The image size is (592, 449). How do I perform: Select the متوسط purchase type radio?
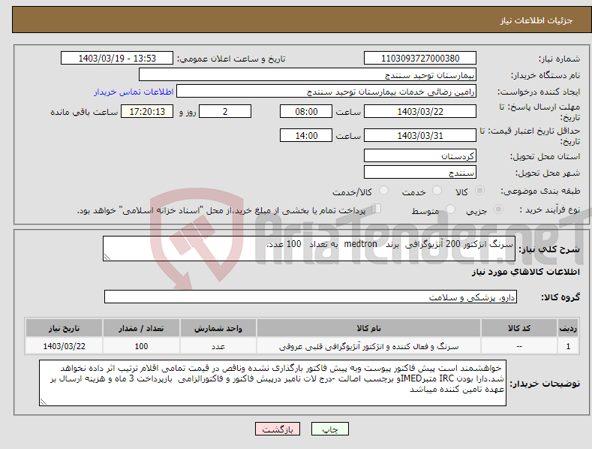coord(450,209)
